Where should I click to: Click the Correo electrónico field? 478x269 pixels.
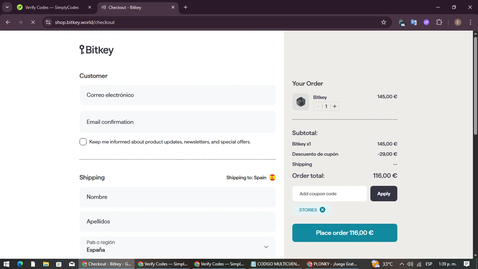pos(177,95)
